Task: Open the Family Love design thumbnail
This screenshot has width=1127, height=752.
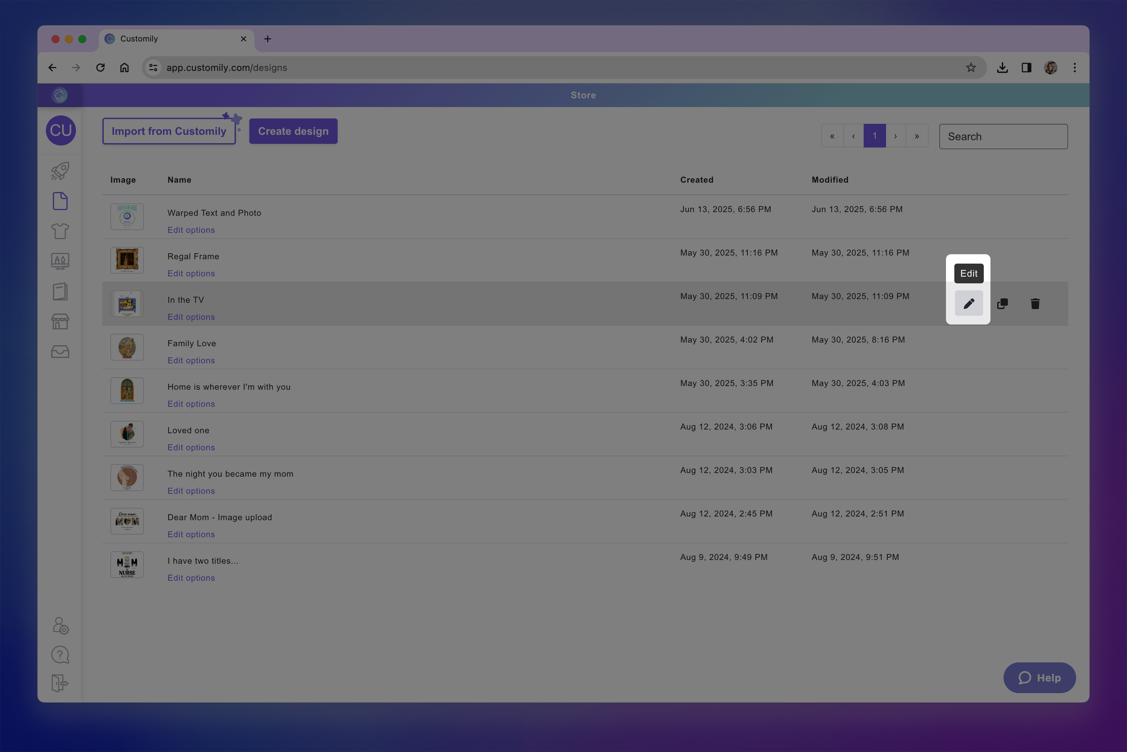Action: pyautogui.click(x=127, y=347)
